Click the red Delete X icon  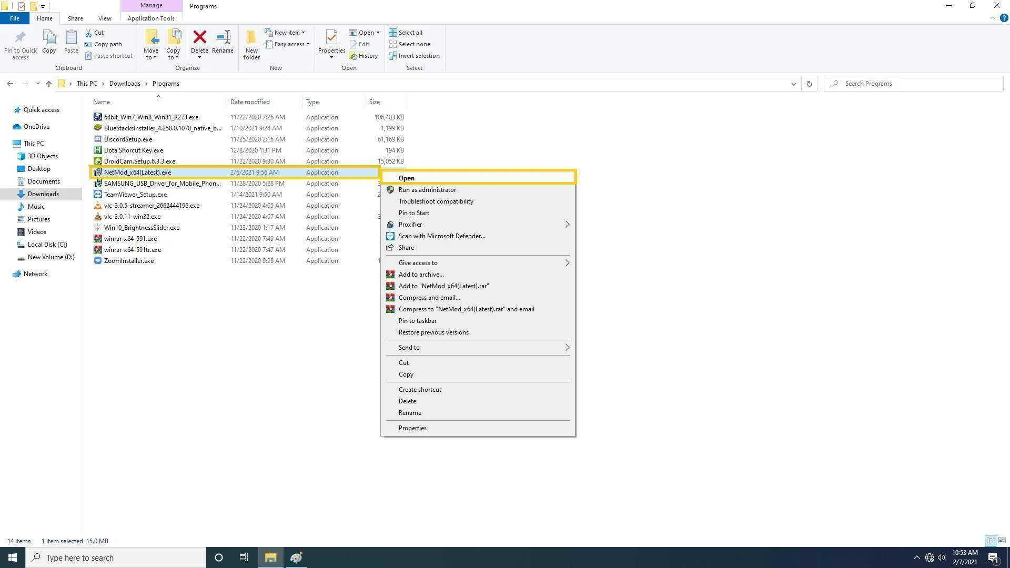[x=199, y=37]
